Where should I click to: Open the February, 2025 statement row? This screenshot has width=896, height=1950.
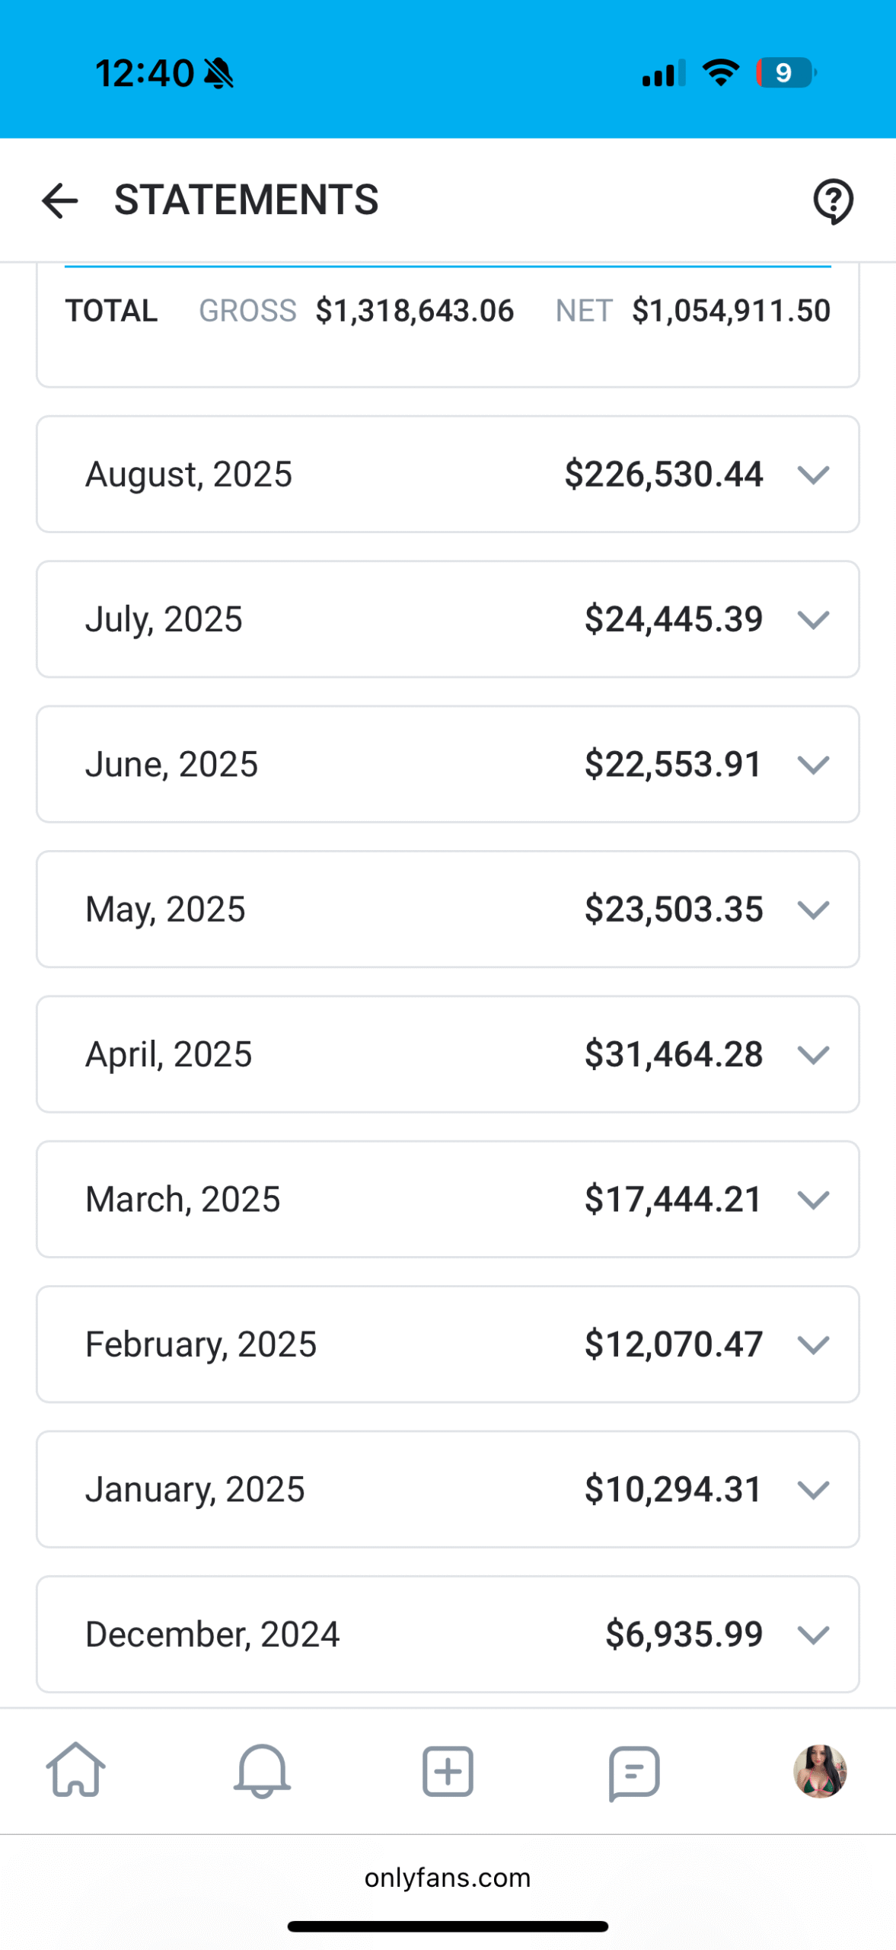pyautogui.click(x=448, y=1344)
